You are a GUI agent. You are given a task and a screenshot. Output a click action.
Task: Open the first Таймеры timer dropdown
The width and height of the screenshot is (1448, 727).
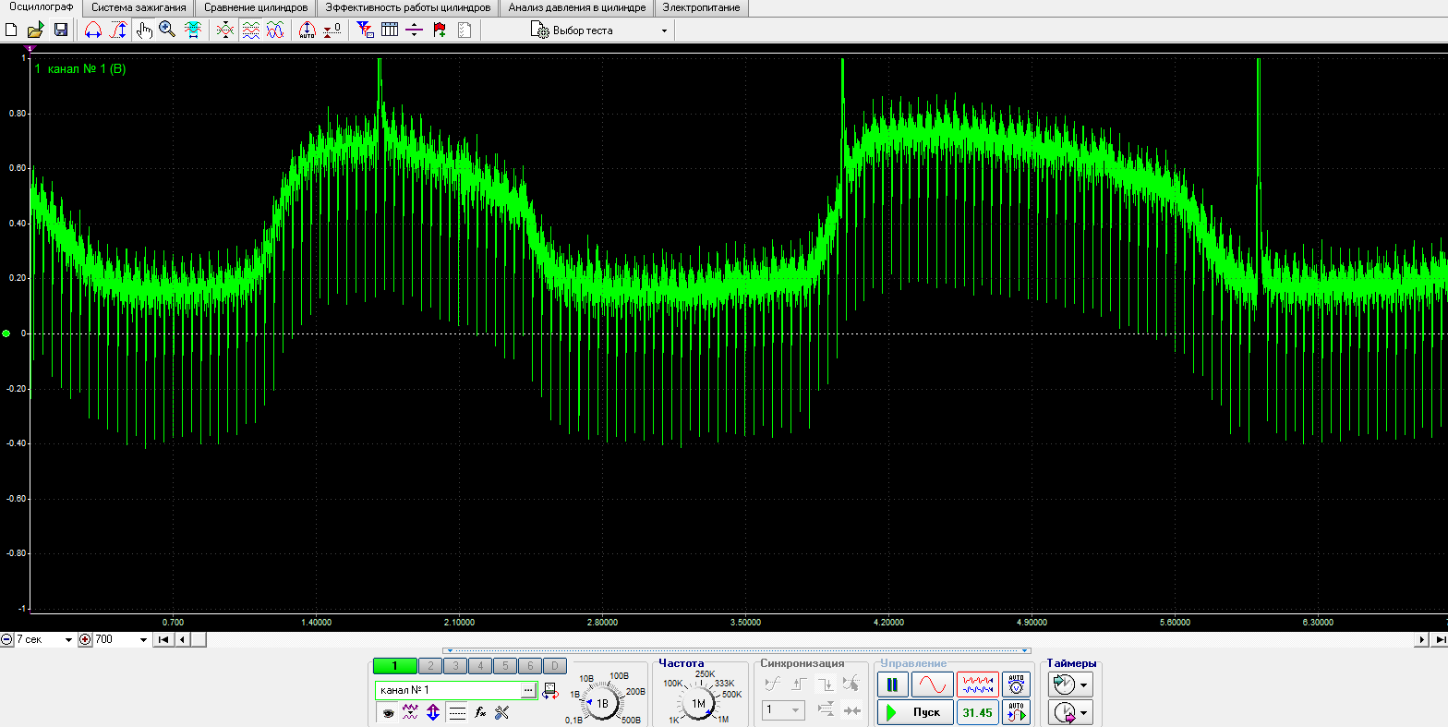point(1070,685)
